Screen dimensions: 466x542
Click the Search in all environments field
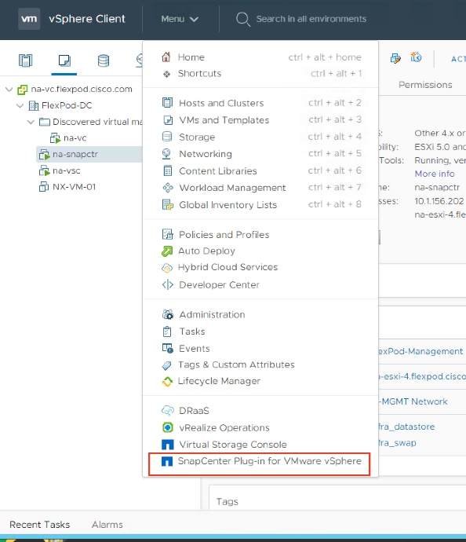coord(311,19)
